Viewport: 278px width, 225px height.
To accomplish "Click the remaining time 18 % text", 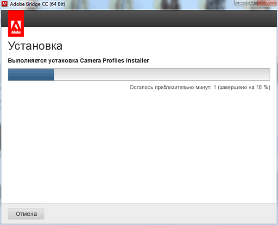I will 200,87.
